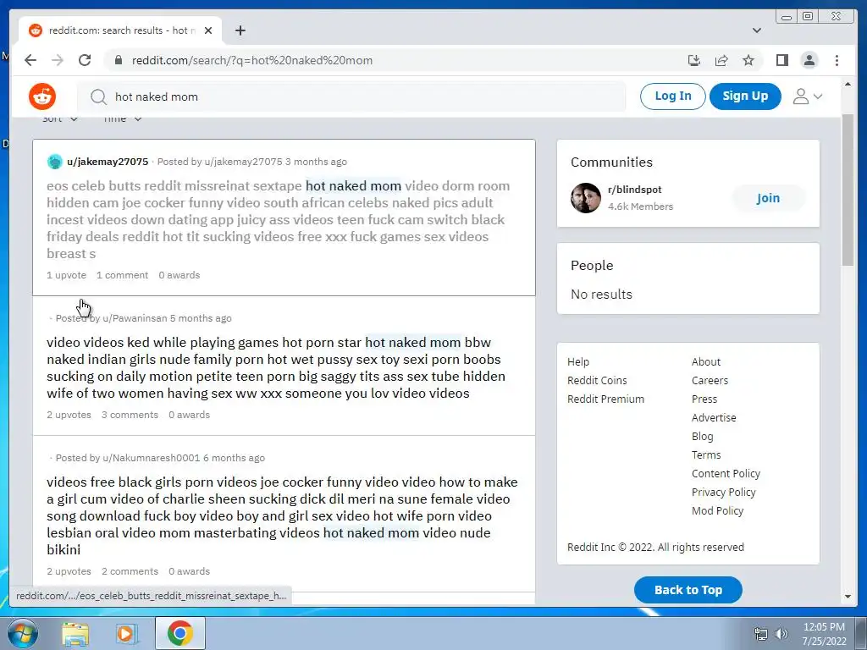Close the reddit.com search results tab
The height and width of the screenshot is (650, 867).
click(208, 30)
